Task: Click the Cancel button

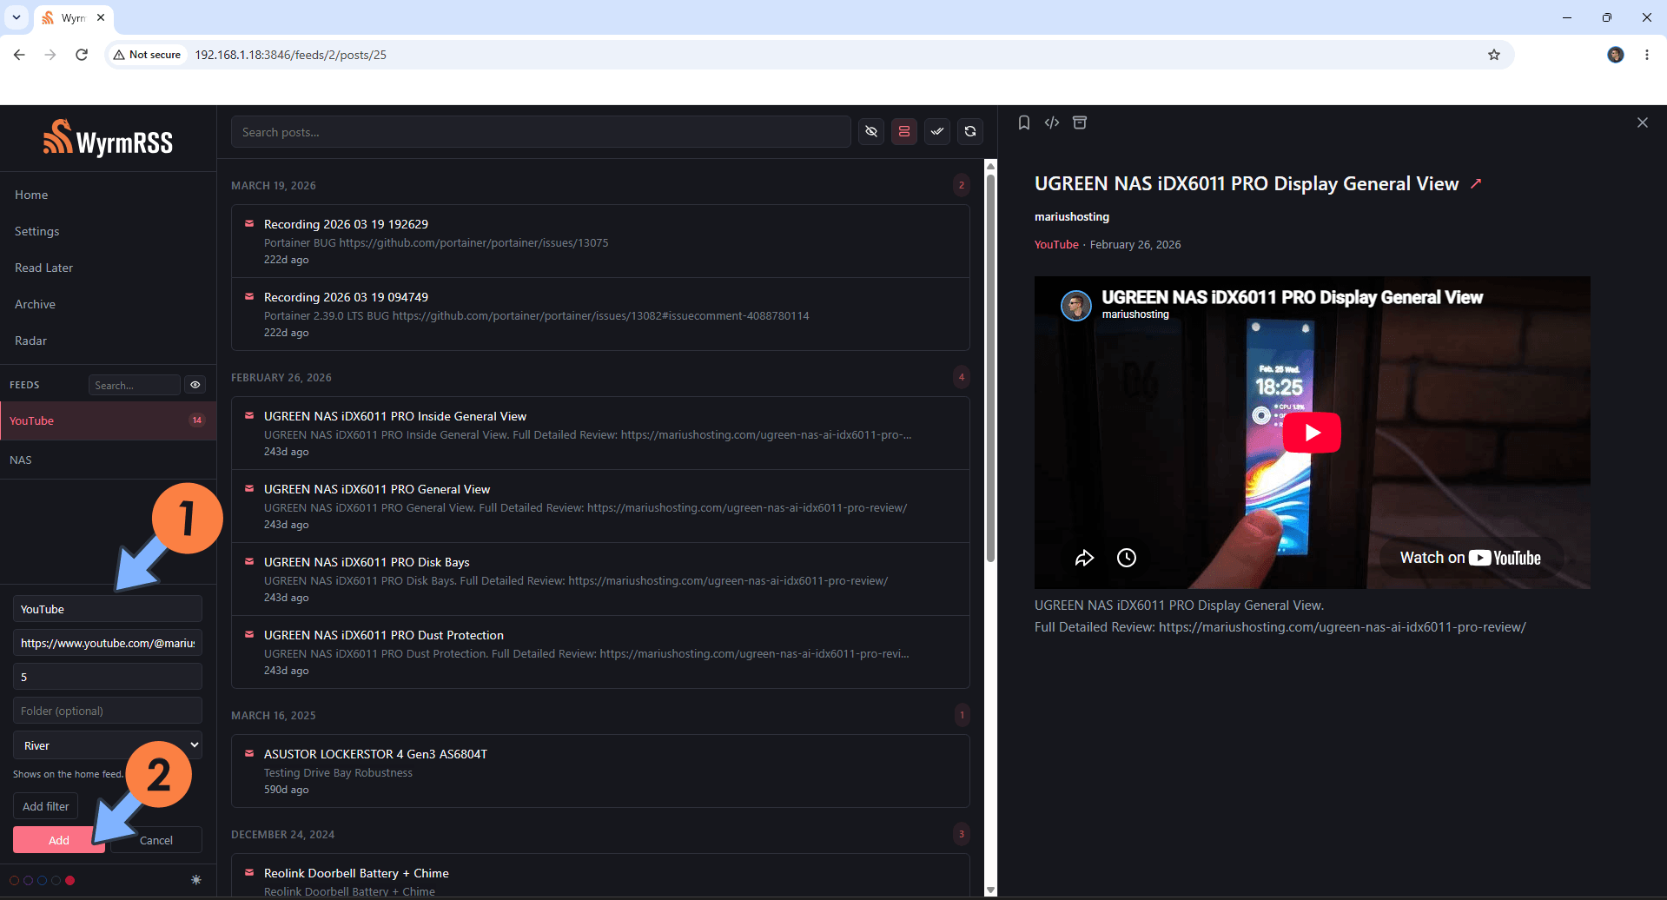Action: (x=156, y=840)
